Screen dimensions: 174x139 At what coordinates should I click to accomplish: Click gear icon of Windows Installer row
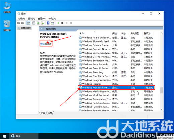80,84
